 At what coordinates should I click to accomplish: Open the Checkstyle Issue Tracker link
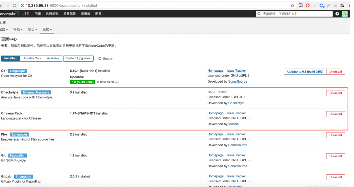(x=217, y=92)
